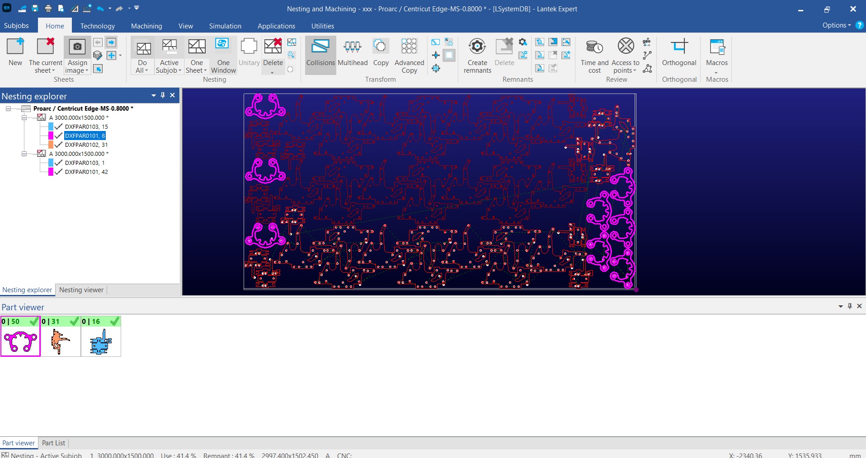
Task: Click the Print icon in quick access toolbar
Action: point(48,9)
